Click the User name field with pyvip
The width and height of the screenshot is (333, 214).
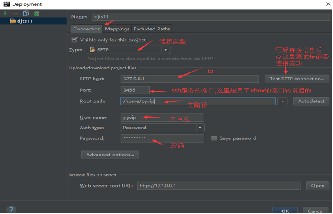click(x=162, y=118)
